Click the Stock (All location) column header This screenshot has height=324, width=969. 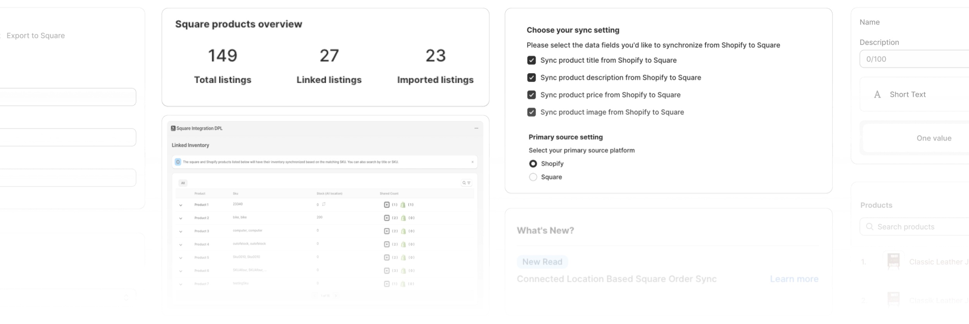point(329,193)
